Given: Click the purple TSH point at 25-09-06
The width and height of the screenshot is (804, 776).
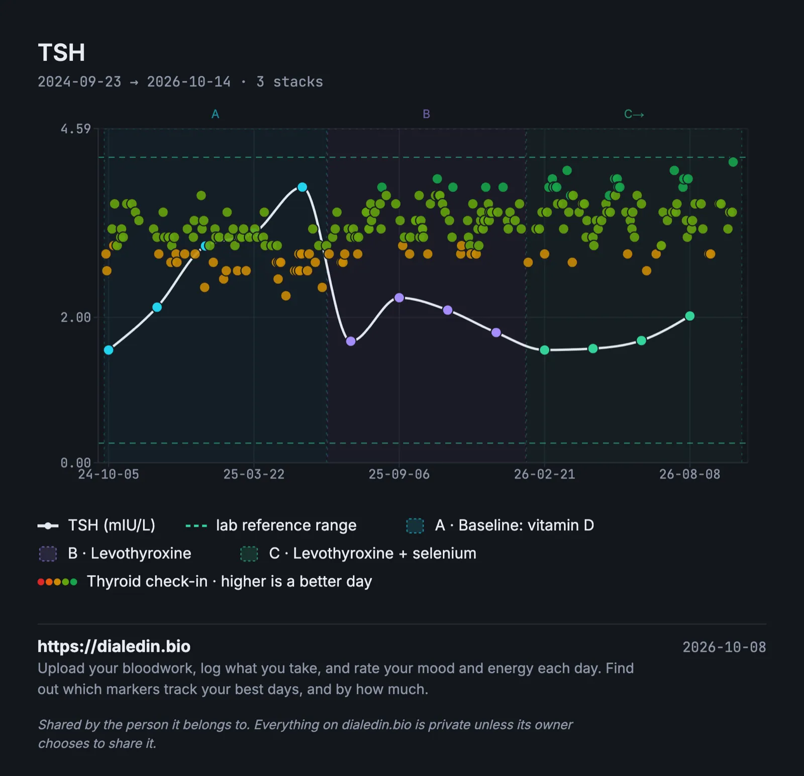Looking at the screenshot, I should point(399,298).
